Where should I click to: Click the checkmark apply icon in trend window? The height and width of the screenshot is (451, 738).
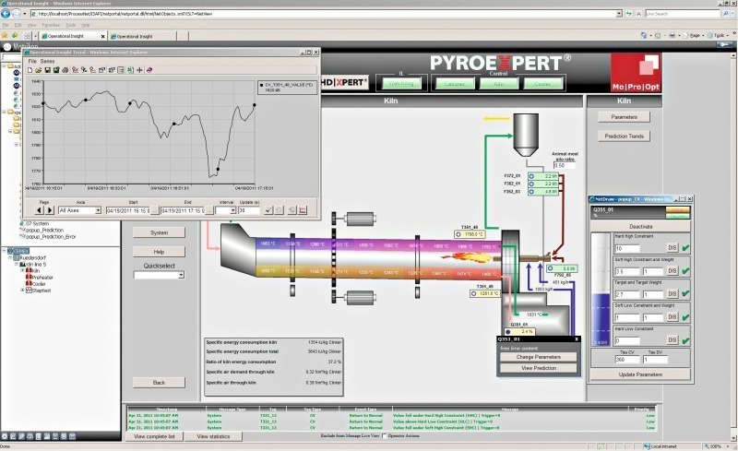click(268, 210)
